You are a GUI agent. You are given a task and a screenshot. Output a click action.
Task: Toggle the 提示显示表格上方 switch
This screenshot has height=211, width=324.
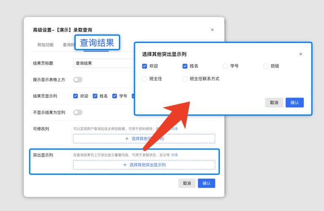pos(78,80)
